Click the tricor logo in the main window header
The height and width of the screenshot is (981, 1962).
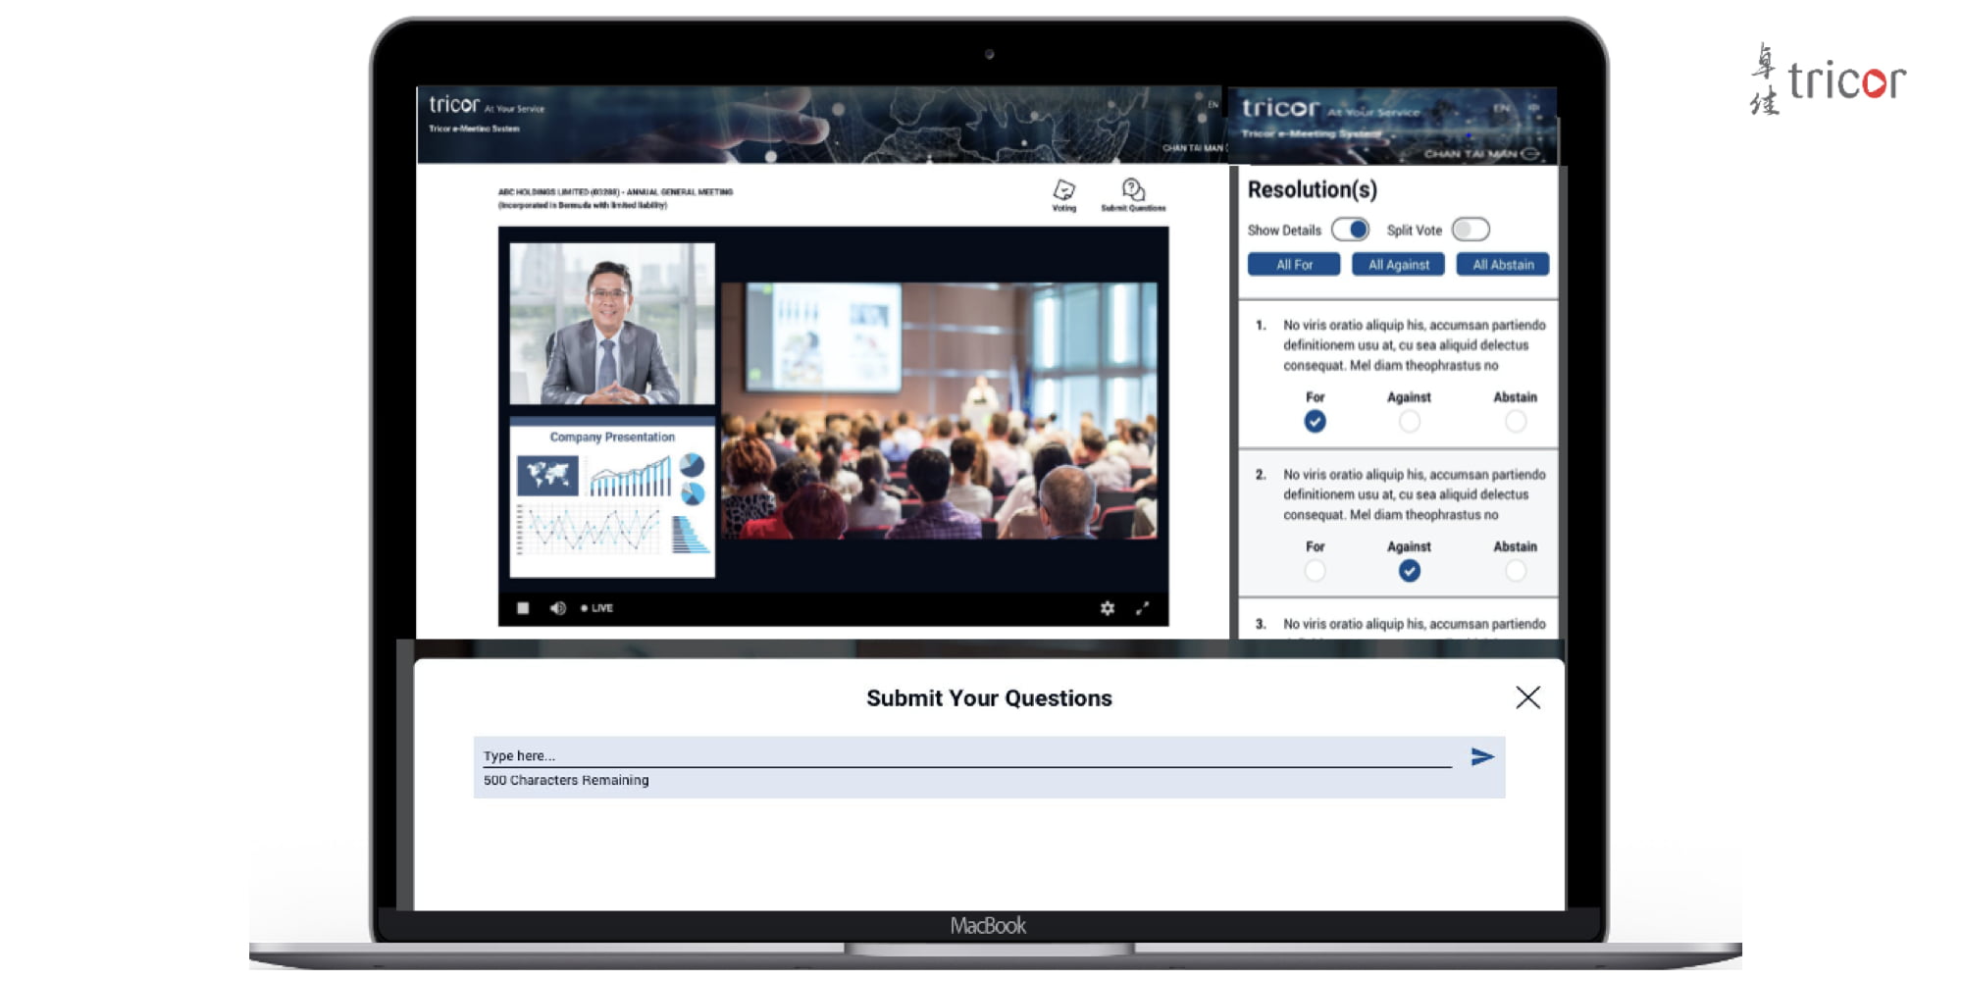(454, 104)
